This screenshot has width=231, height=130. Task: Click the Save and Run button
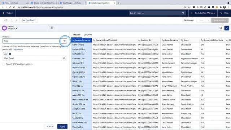220,20
